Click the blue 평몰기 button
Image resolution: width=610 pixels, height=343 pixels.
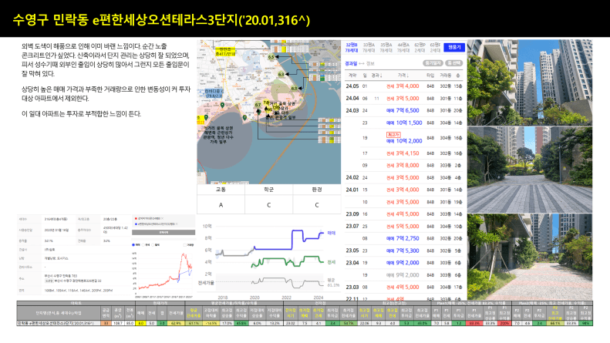454,47
